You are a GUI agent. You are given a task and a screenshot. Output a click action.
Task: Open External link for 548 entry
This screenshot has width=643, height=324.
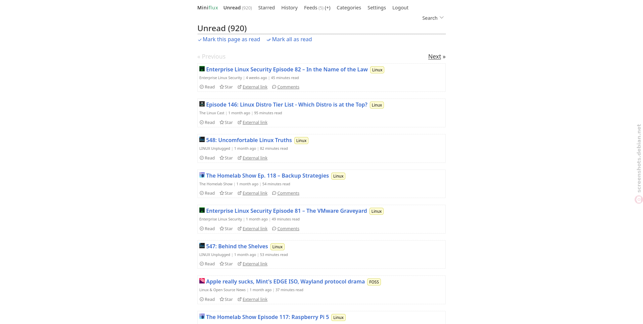pyautogui.click(x=253, y=158)
